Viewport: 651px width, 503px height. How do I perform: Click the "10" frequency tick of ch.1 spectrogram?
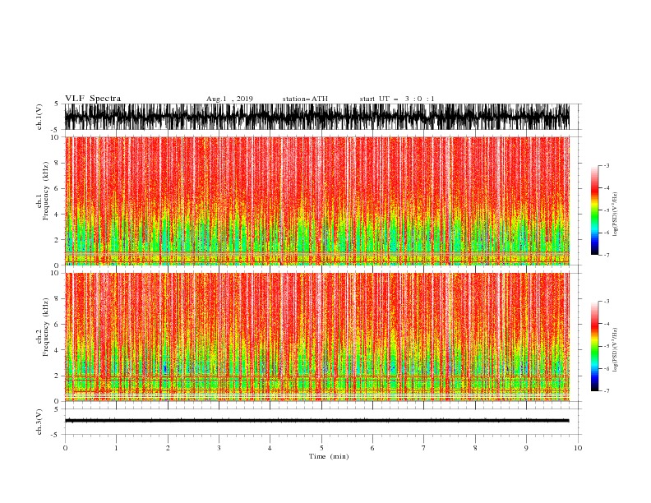coord(55,137)
